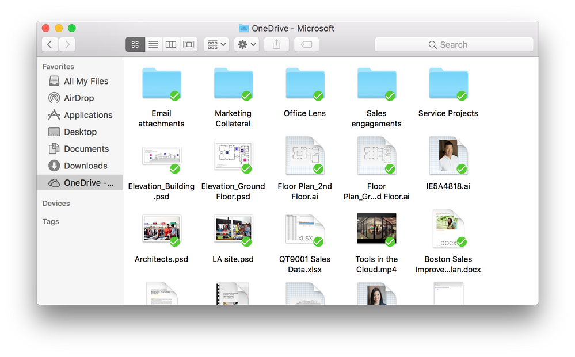
Task: Click the QT9001 Sales Data.xlsx file name
Action: pyautogui.click(x=304, y=264)
